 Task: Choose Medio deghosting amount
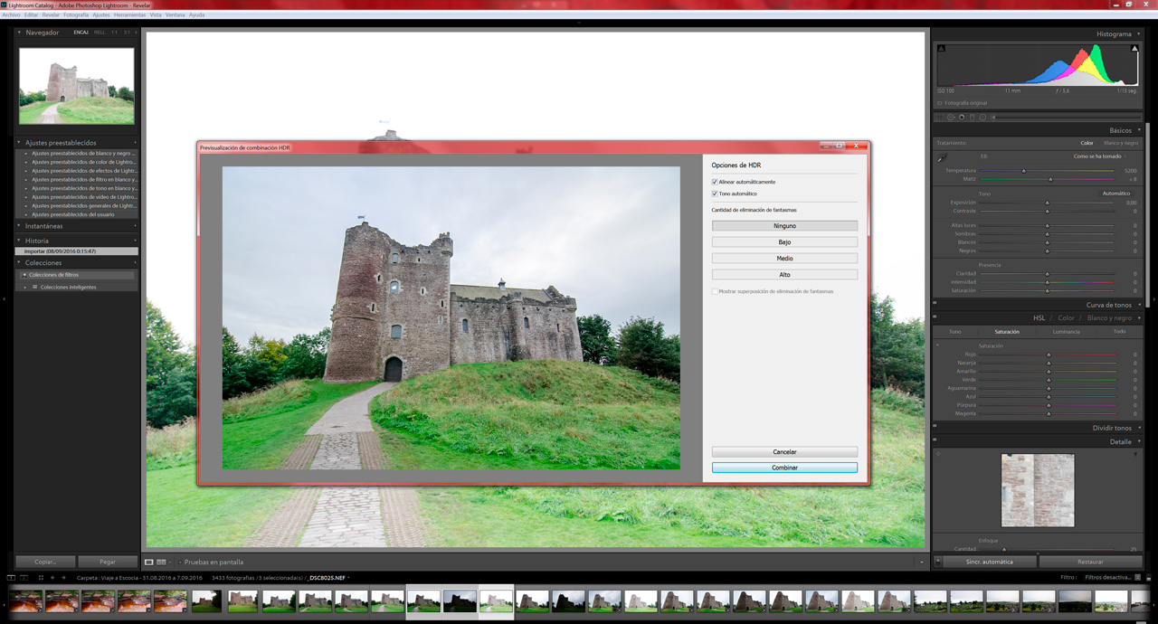(x=784, y=258)
